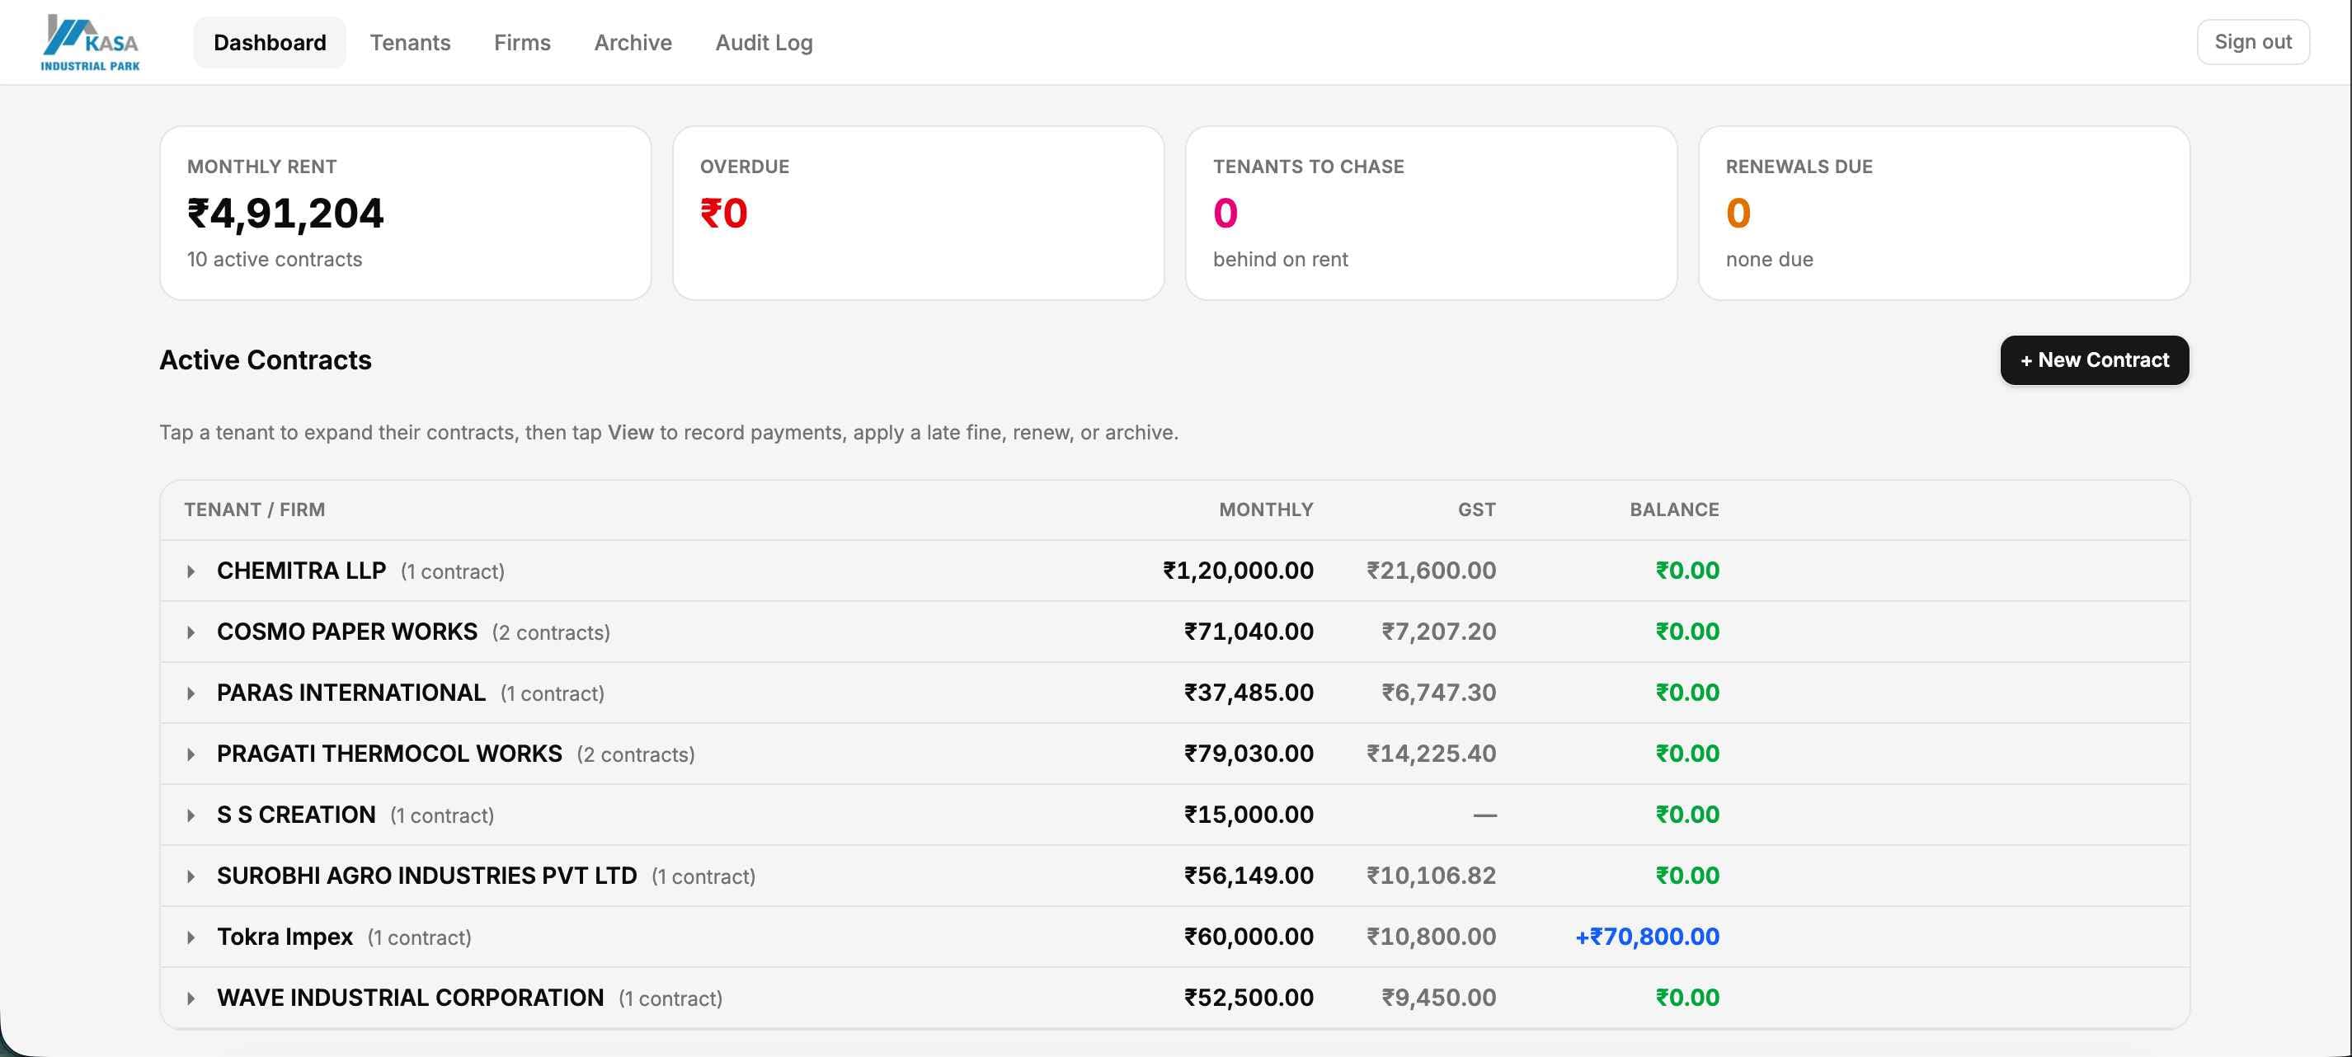Click the Monthly Rent ₹4,91,204 card
Viewport: 2352px width, 1057px height.
click(406, 214)
